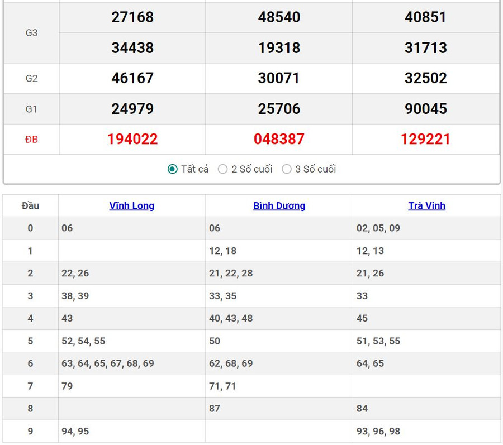Screen dimensions: 503x445
Task: Click the G3 result 19318
Action: [x=279, y=47]
